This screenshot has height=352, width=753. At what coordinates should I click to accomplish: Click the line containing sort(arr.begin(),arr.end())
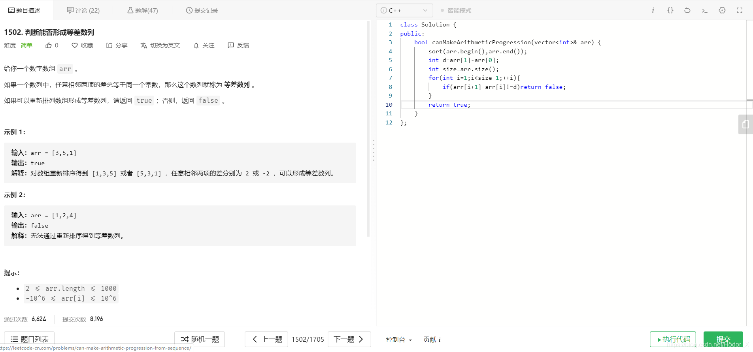(x=477, y=51)
